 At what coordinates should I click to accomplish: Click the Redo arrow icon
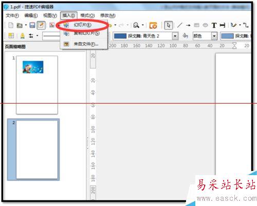click(x=121, y=25)
